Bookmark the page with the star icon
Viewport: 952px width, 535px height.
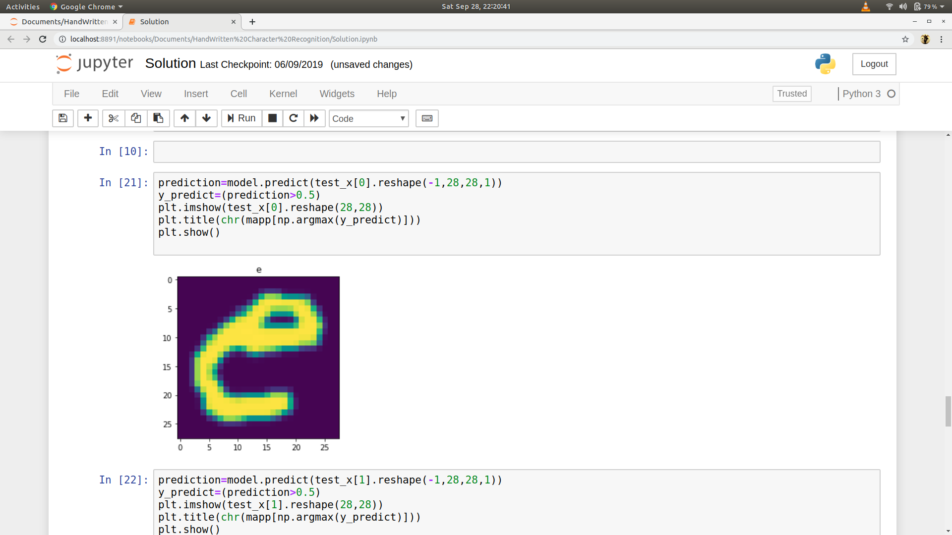906,39
